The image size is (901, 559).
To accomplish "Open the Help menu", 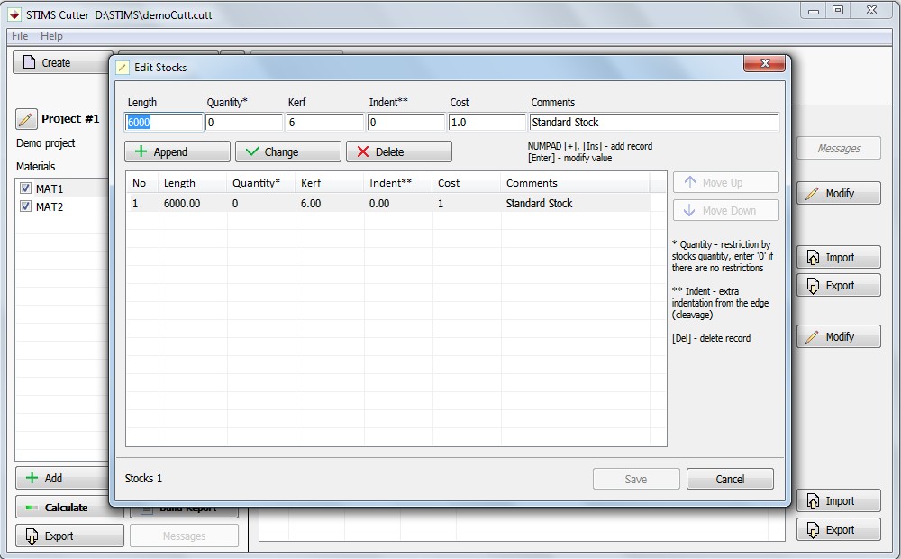I will (51, 36).
